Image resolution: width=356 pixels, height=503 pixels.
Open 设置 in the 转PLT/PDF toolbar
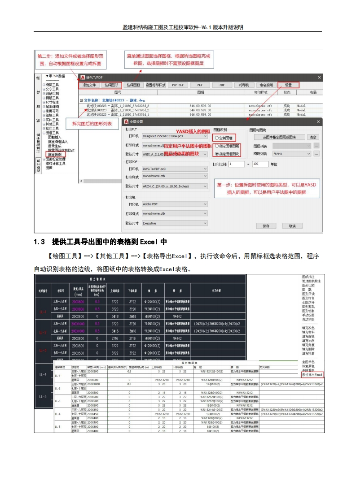point(288,85)
